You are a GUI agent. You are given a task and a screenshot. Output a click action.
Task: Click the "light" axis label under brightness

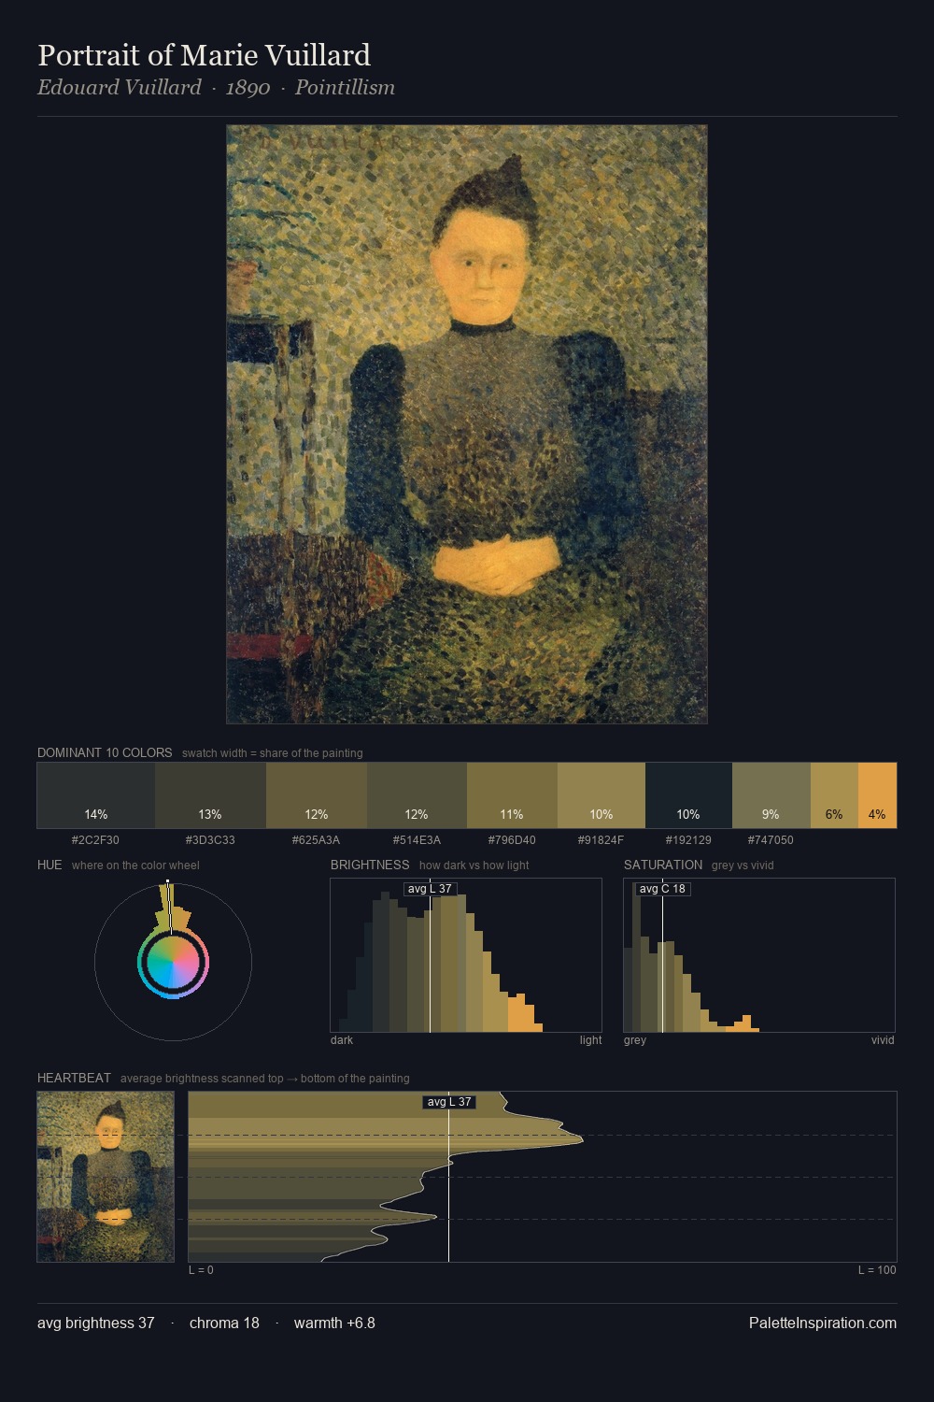(x=590, y=1040)
